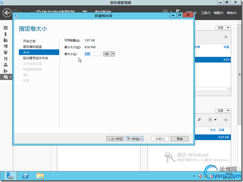Go to 驱动器号或文件夹 wizard step

pos(35,58)
